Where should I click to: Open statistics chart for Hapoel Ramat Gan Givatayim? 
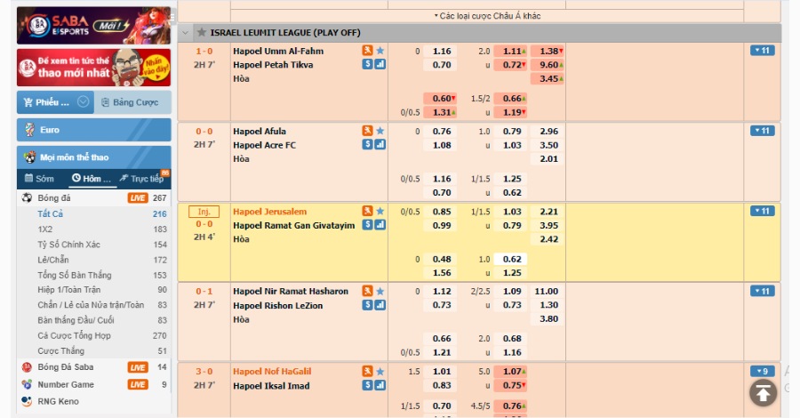380,225
